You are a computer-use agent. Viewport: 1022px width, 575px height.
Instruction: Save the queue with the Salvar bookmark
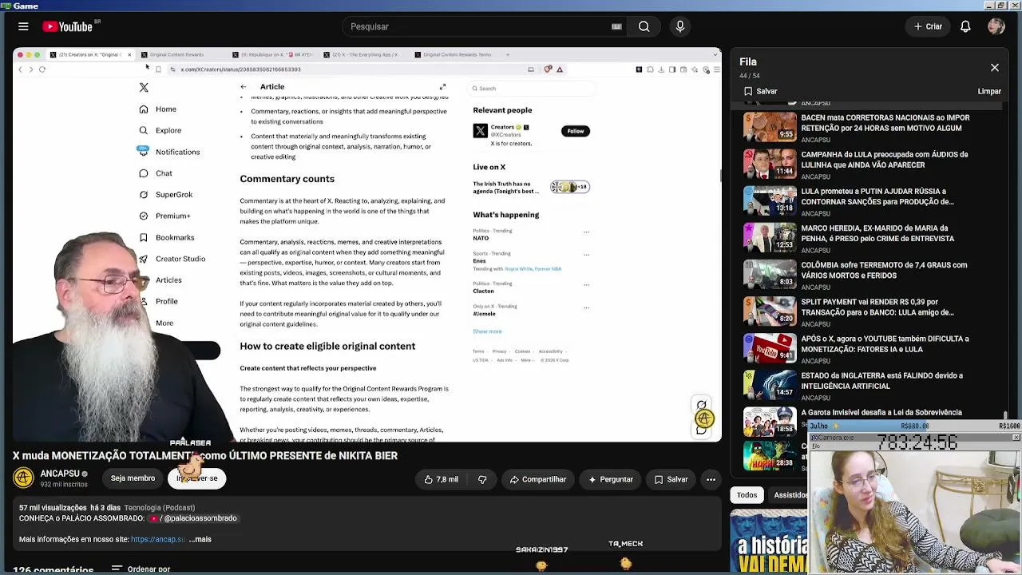(x=760, y=91)
